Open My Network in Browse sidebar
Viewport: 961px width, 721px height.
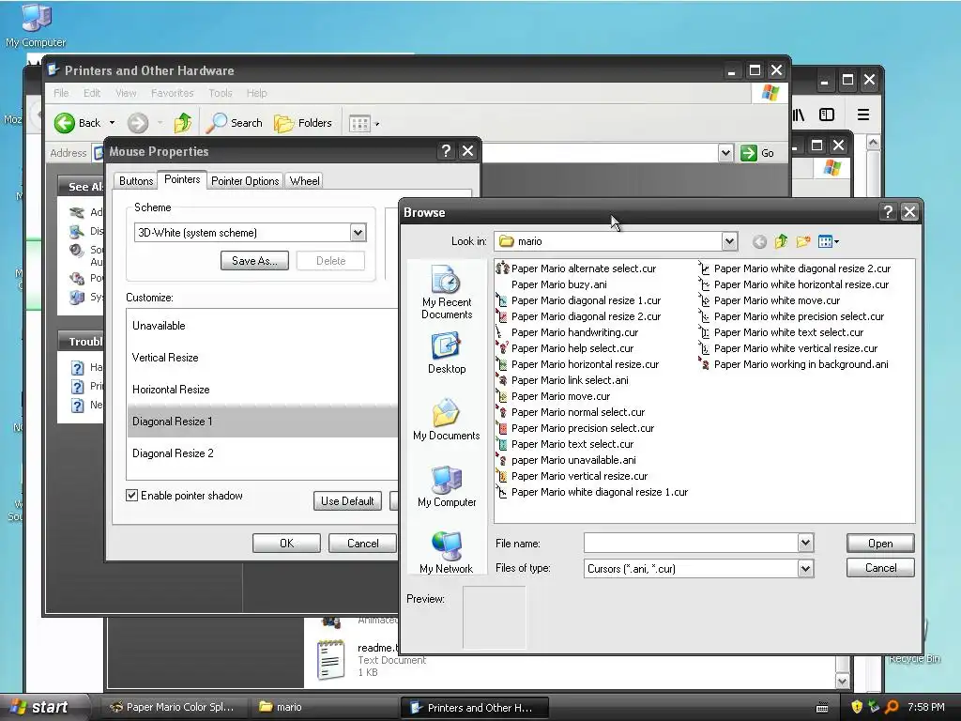(x=446, y=553)
